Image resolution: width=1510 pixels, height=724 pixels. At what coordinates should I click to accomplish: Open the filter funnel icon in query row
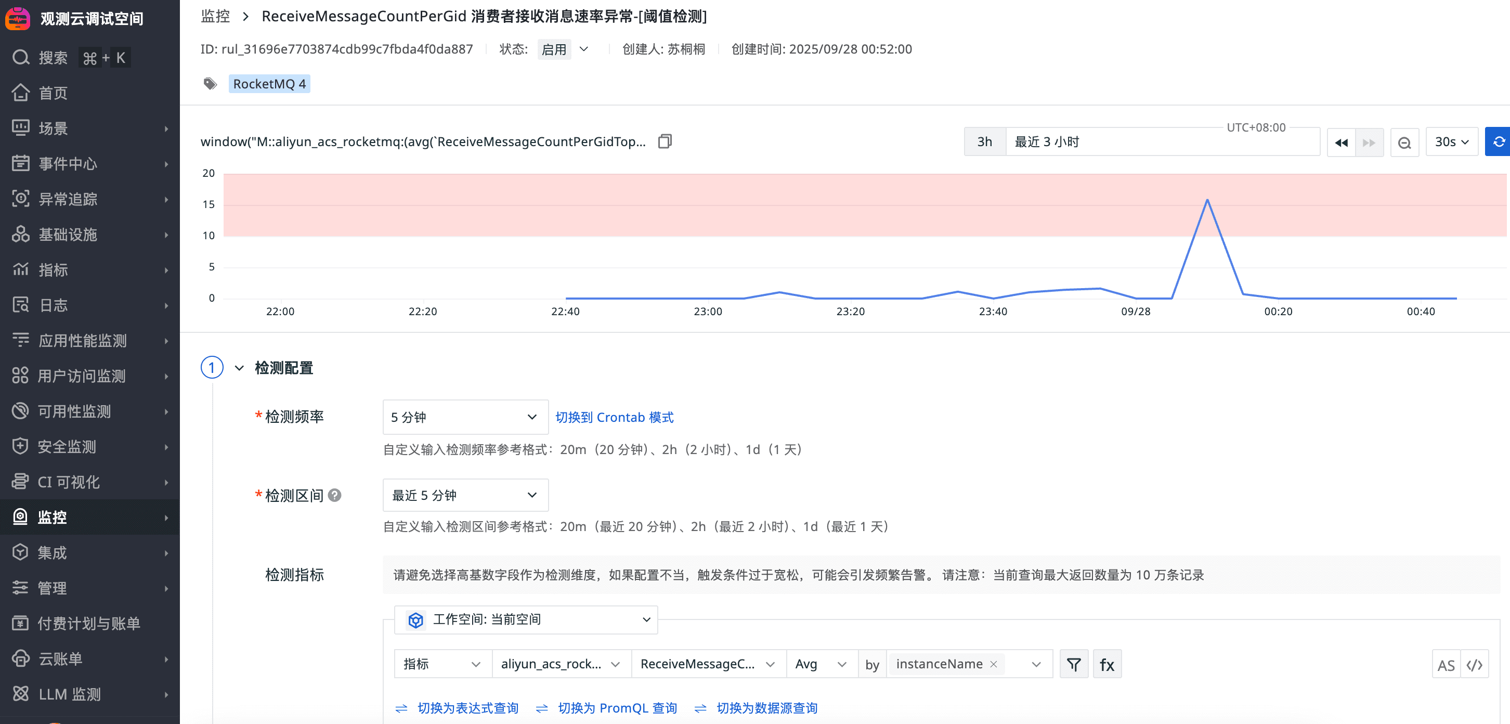[1073, 664]
